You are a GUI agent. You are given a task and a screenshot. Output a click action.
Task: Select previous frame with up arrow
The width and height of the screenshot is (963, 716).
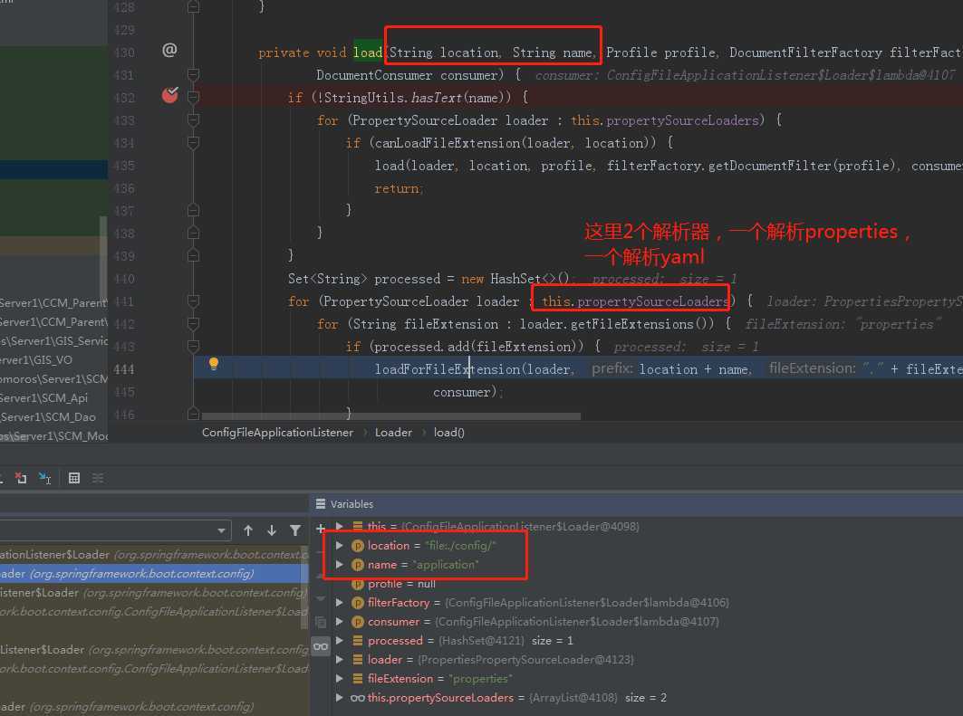[x=248, y=530]
